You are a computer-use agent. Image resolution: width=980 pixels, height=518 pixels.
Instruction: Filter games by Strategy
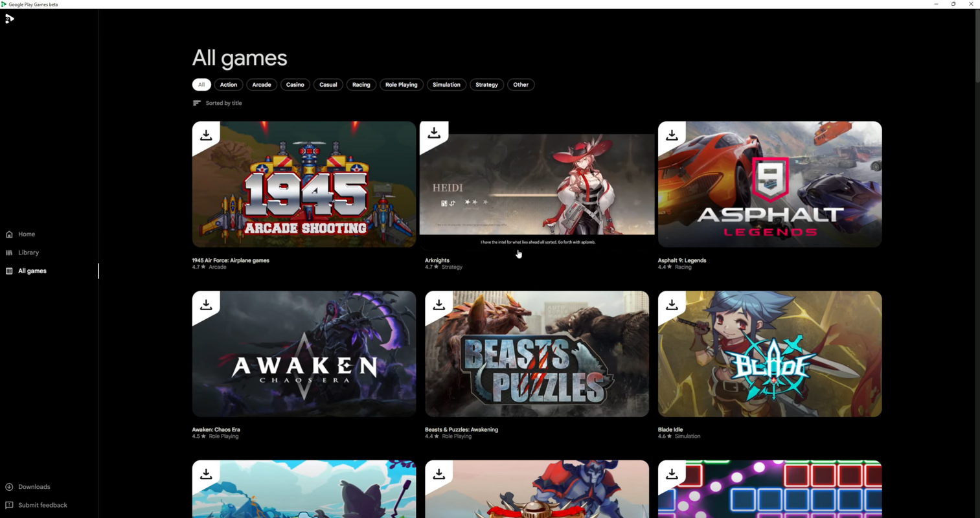[486, 85]
